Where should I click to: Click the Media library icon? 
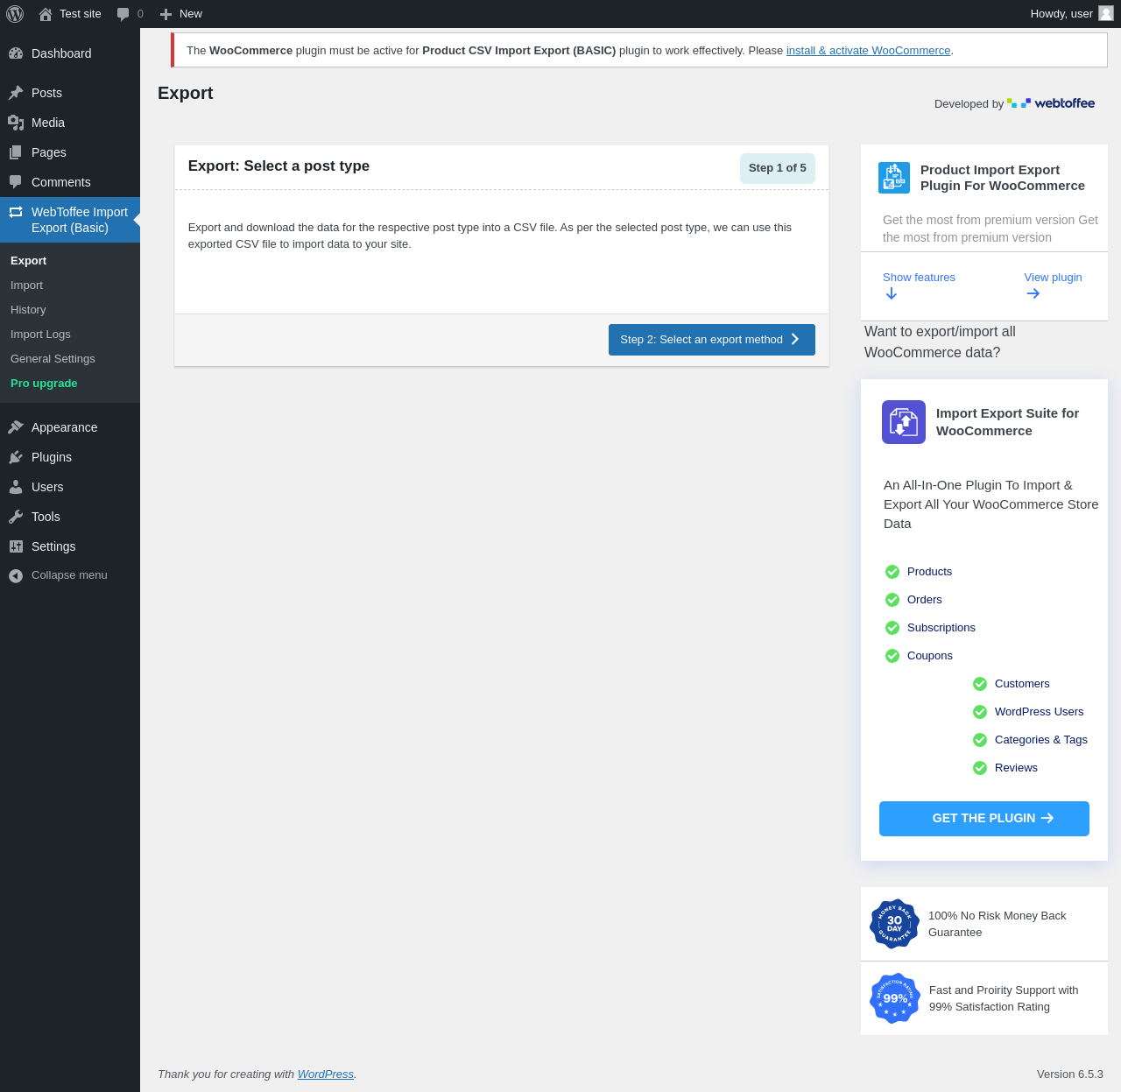[x=16, y=123]
